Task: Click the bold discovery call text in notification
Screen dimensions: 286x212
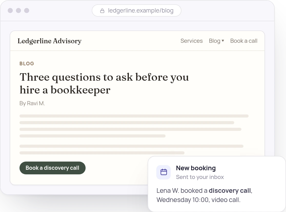Action: point(230,190)
